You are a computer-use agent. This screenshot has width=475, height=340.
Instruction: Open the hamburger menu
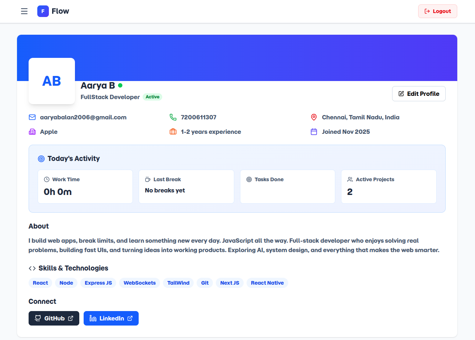(x=24, y=11)
